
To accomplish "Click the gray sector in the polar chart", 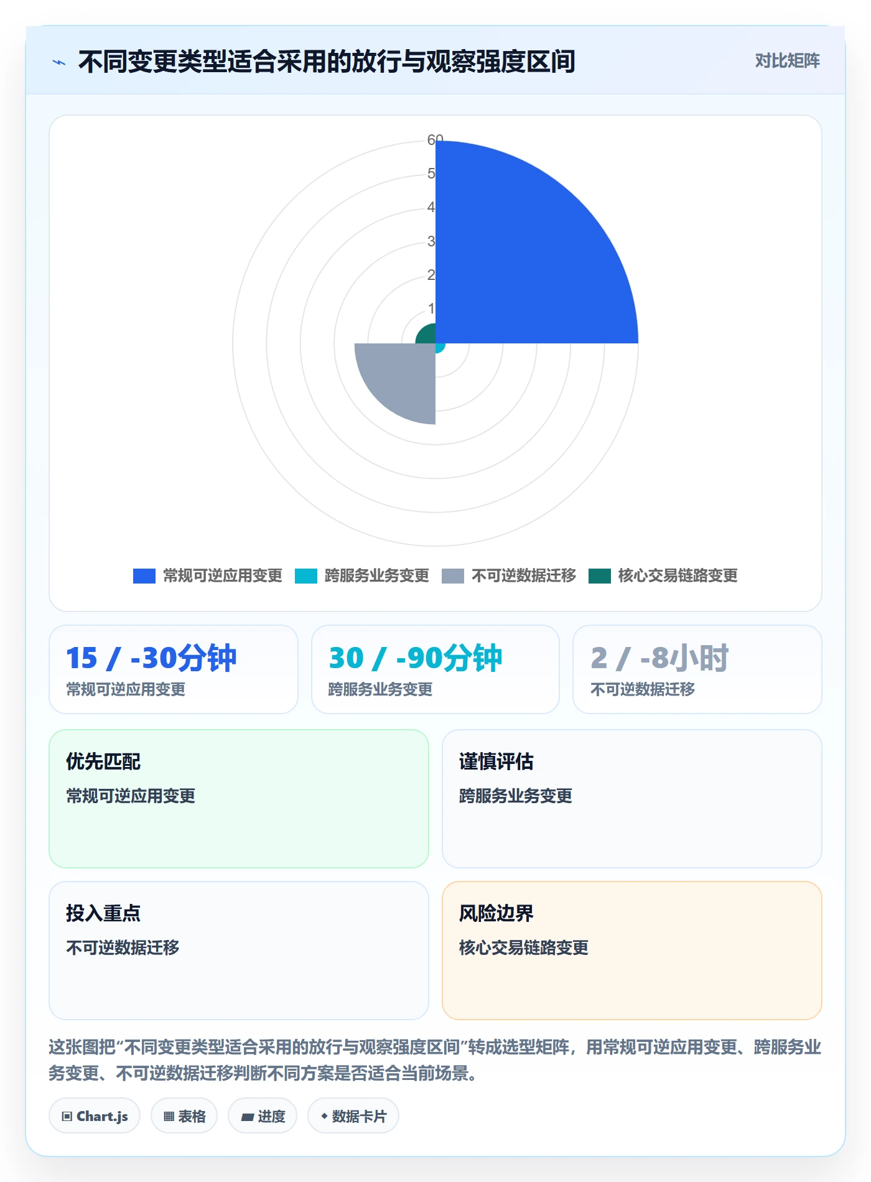I will 404,375.
